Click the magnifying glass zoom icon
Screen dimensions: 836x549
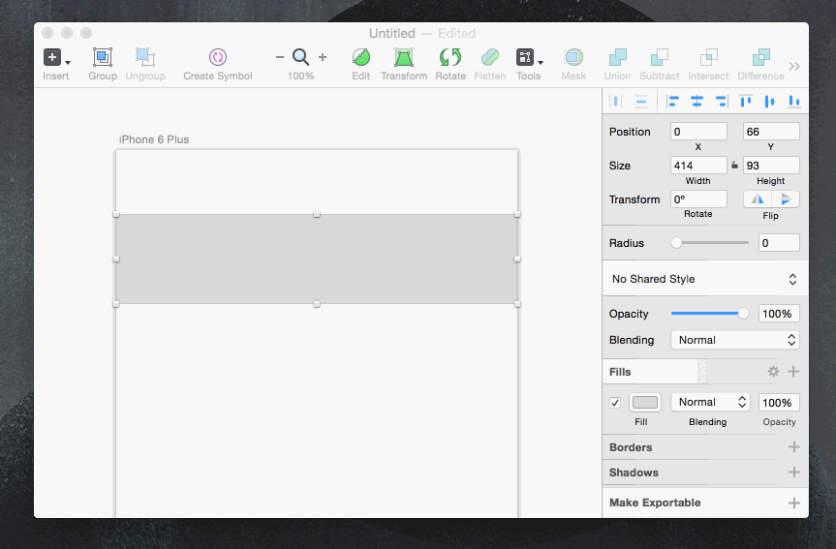tap(300, 57)
